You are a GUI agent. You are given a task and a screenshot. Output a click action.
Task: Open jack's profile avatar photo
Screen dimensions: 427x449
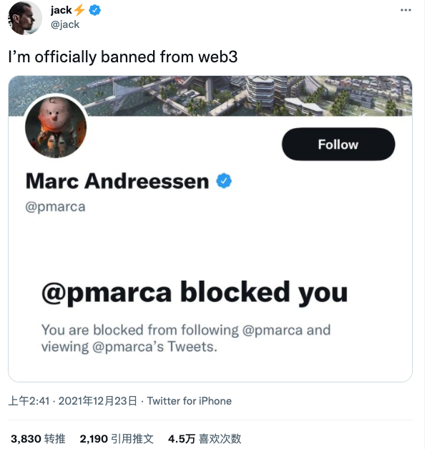tap(25, 18)
